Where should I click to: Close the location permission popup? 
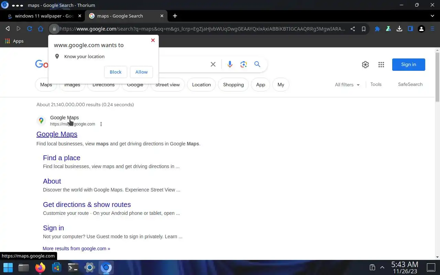[153, 40]
